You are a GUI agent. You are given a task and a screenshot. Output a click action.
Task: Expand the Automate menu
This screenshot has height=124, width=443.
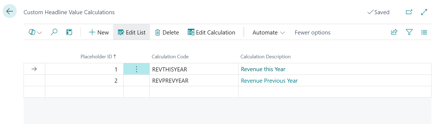269,32
